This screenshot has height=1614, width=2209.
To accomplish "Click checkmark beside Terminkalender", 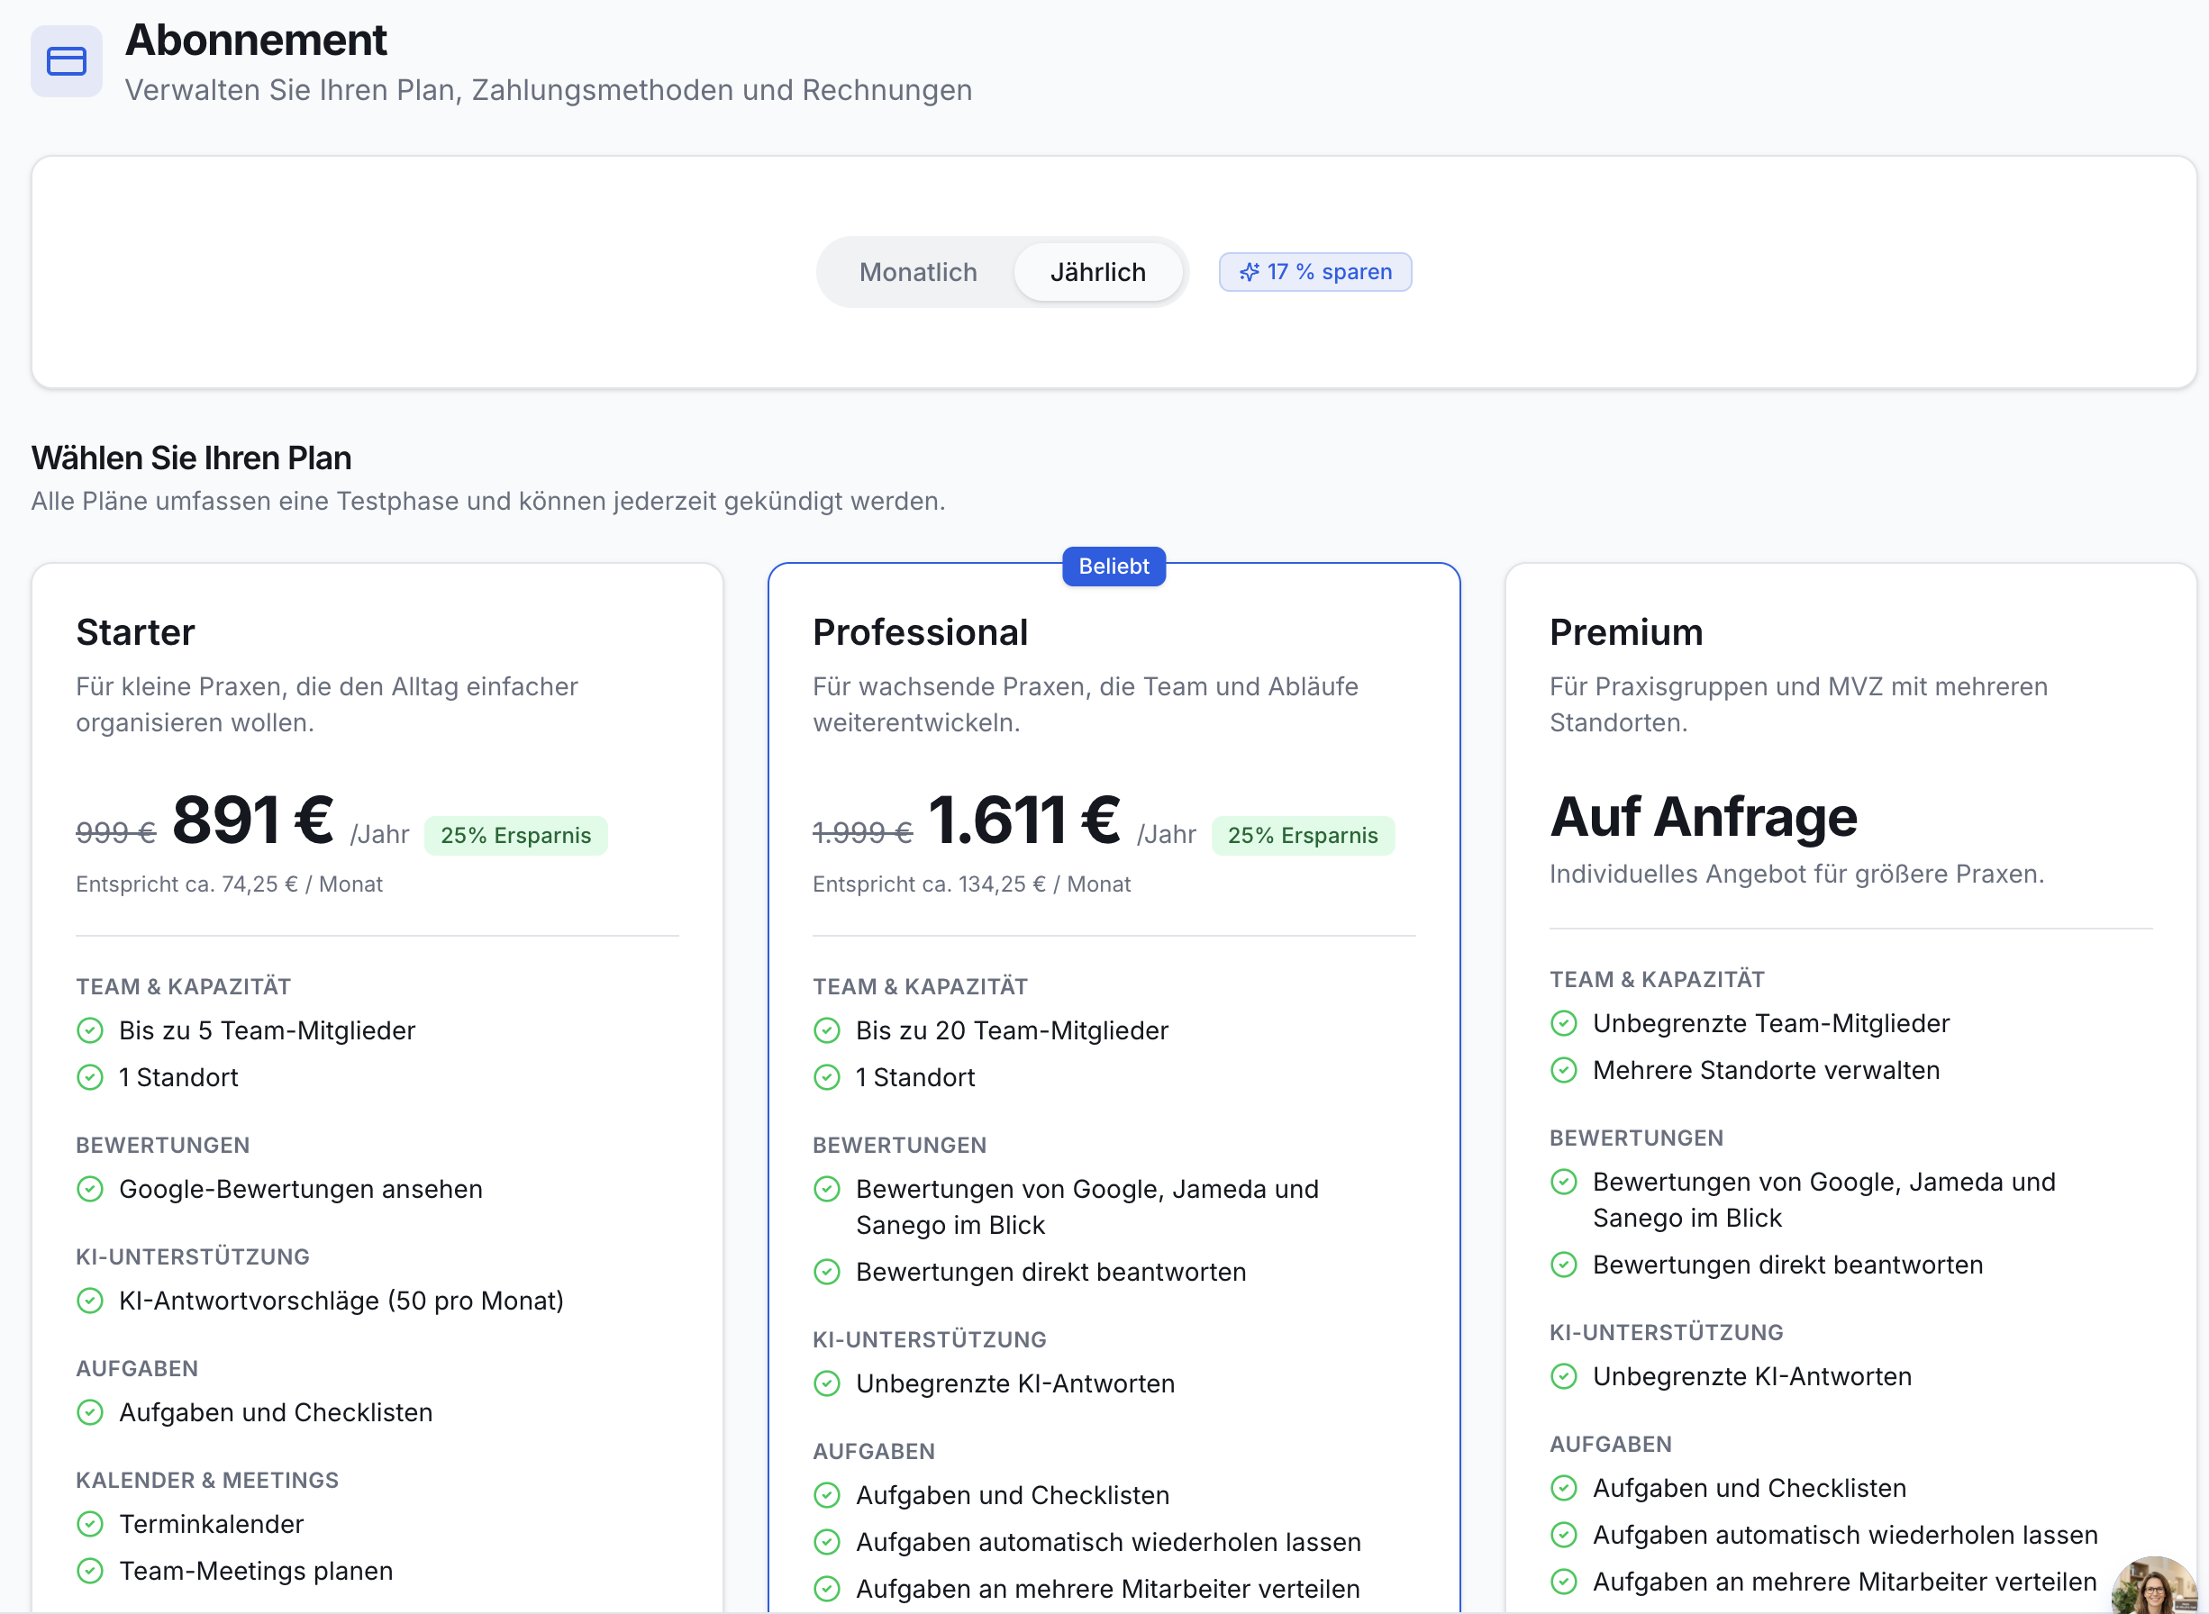I will click(90, 1524).
